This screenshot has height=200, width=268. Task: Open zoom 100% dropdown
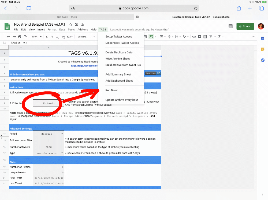point(36,37)
